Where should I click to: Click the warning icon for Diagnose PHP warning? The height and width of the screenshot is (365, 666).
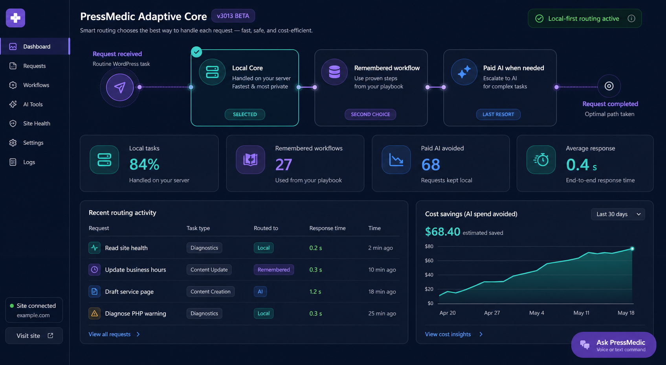(x=94, y=313)
